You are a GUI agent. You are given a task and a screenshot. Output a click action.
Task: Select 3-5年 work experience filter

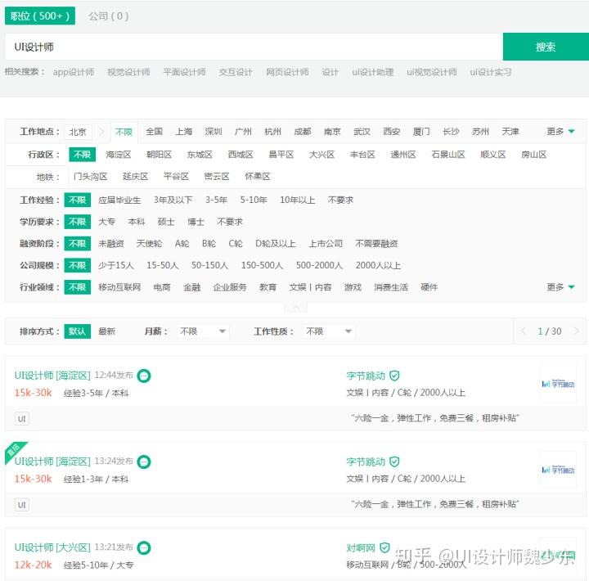pyautogui.click(x=216, y=200)
